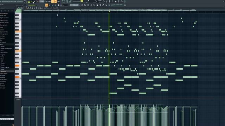Open the VIEW menu

tap(10, 1)
